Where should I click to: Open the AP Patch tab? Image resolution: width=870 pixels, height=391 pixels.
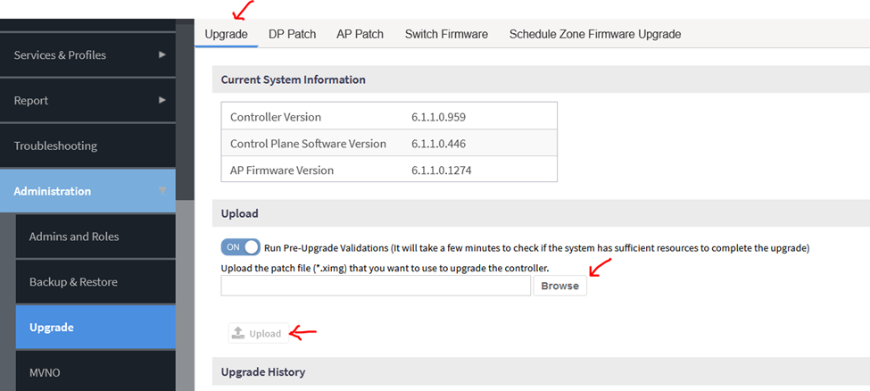tap(360, 34)
